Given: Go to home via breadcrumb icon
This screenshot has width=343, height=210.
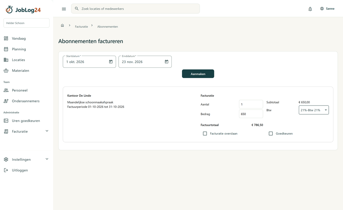Looking at the screenshot, I should pos(62,25).
